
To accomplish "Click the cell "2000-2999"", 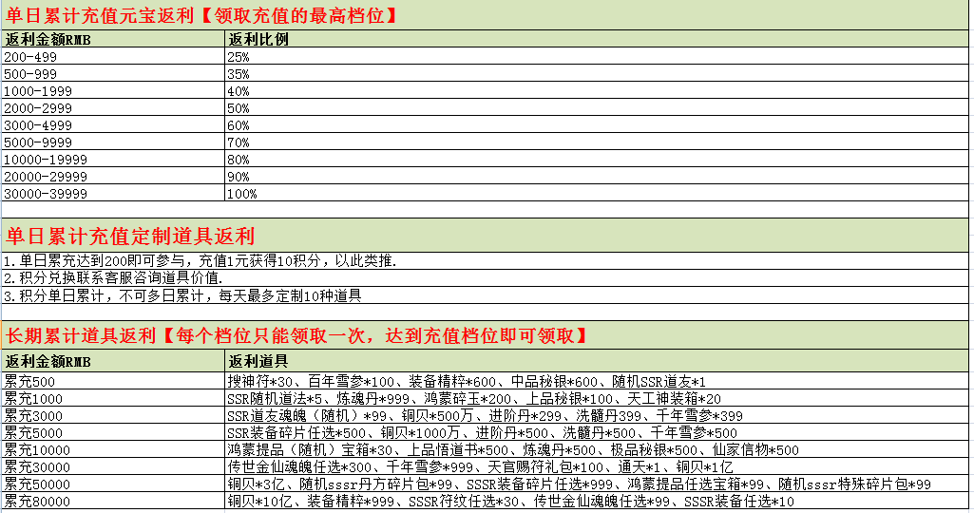I will (113, 108).
